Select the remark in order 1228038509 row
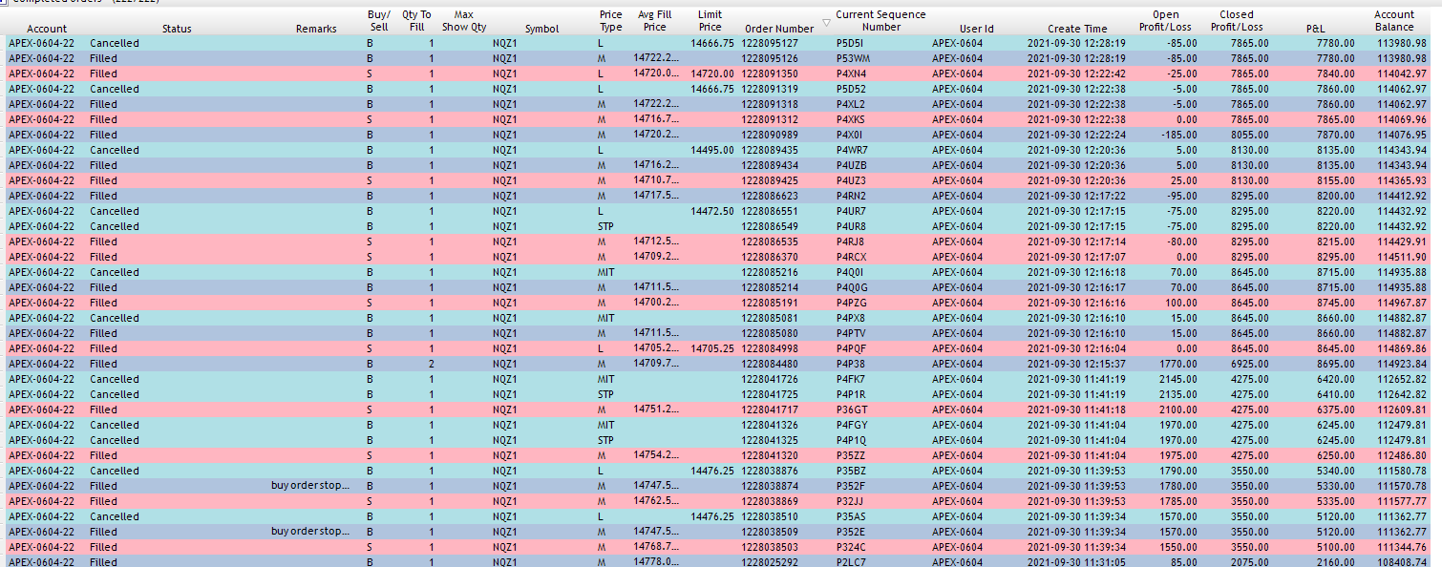Screen dimensions: 1442x567 (x=310, y=532)
